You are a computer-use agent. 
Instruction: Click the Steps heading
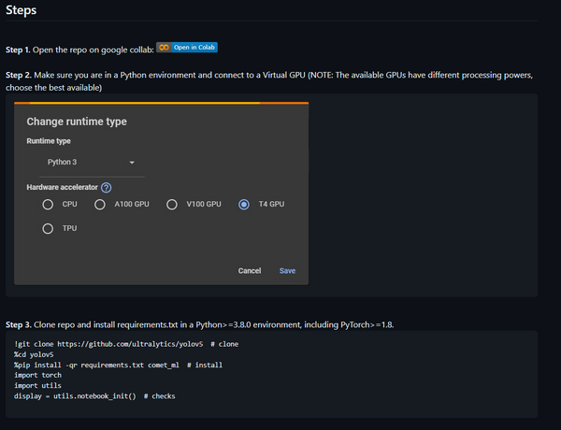click(22, 10)
